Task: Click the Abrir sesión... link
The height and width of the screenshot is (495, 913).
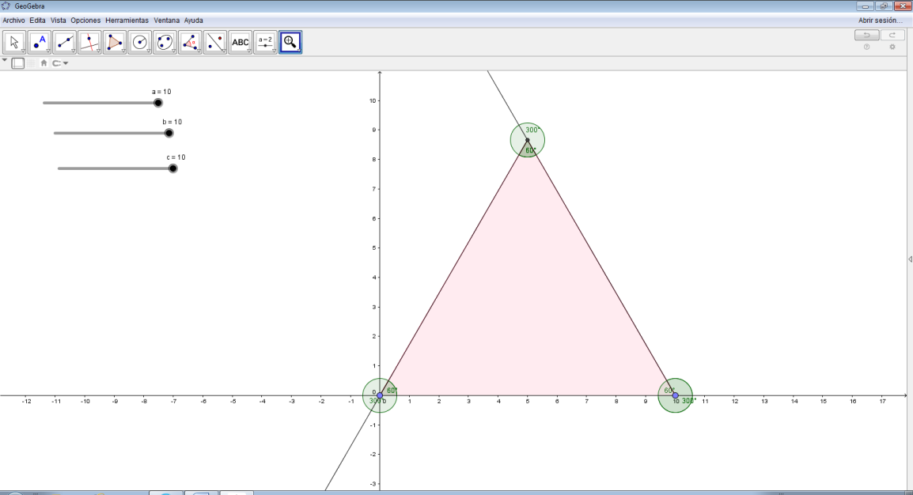Action: coord(881,21)
